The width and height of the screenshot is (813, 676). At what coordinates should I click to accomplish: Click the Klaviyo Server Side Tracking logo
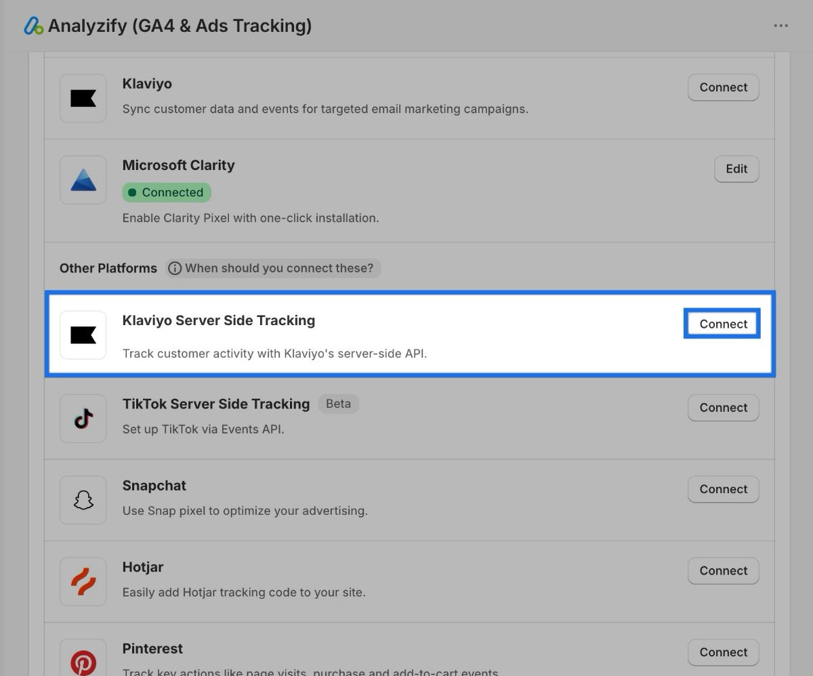click(x=83, y=335)
